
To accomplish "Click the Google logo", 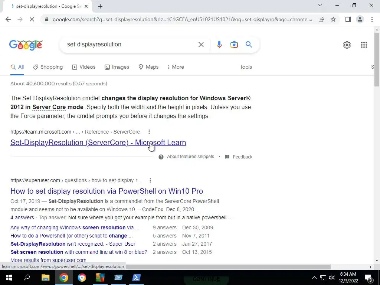I will point(26,45).
